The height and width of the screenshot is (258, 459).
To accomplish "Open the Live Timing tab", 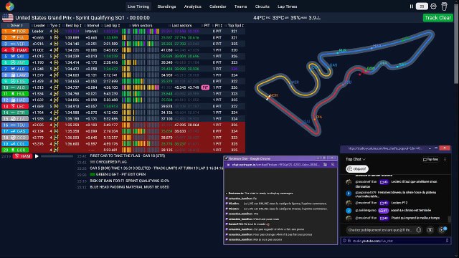I will point(138,6).
